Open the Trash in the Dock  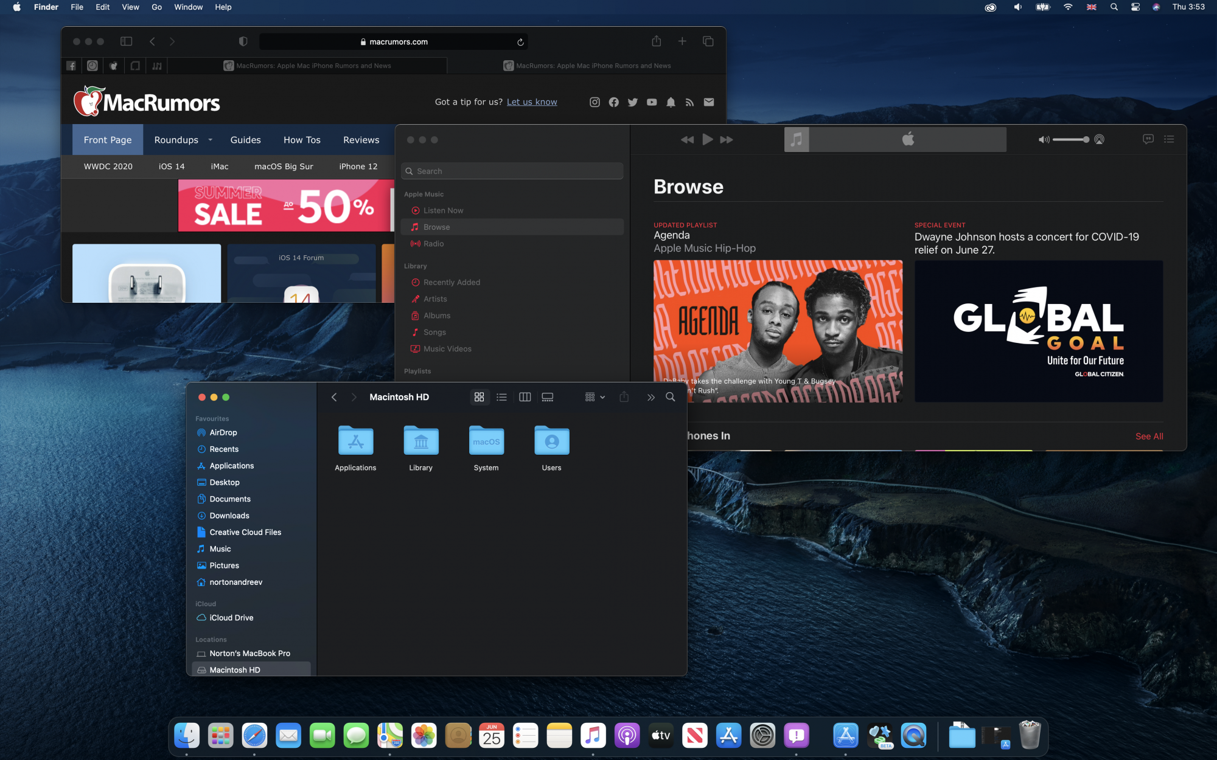tap(1030, 735)
